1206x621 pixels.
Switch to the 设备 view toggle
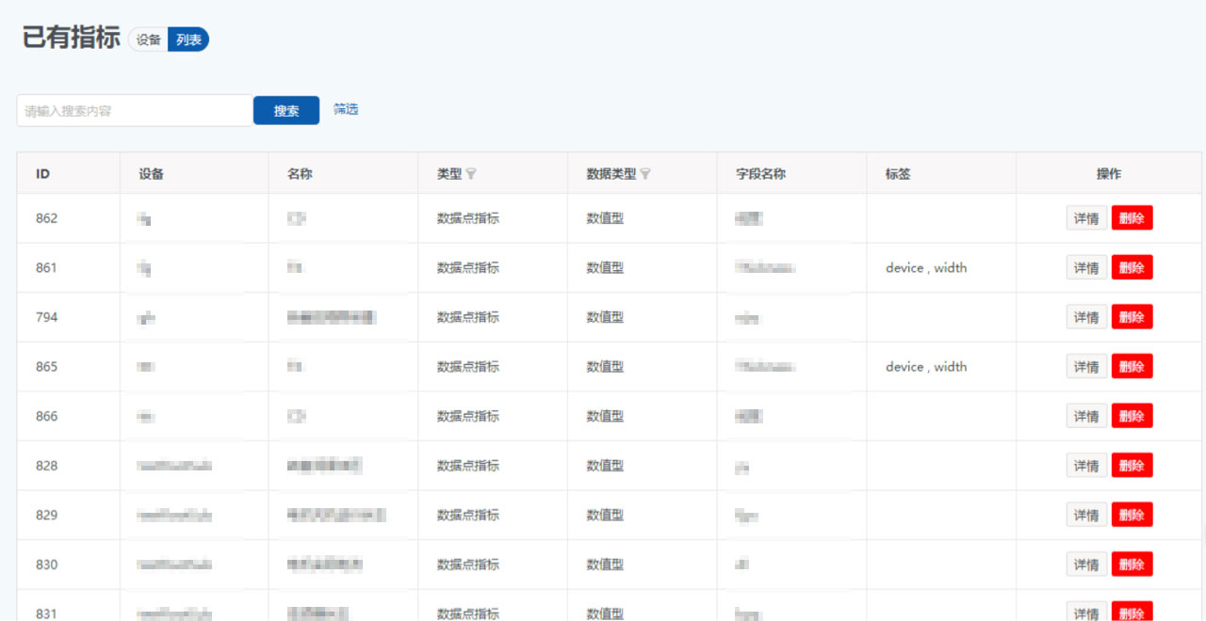tap(149, 40)
